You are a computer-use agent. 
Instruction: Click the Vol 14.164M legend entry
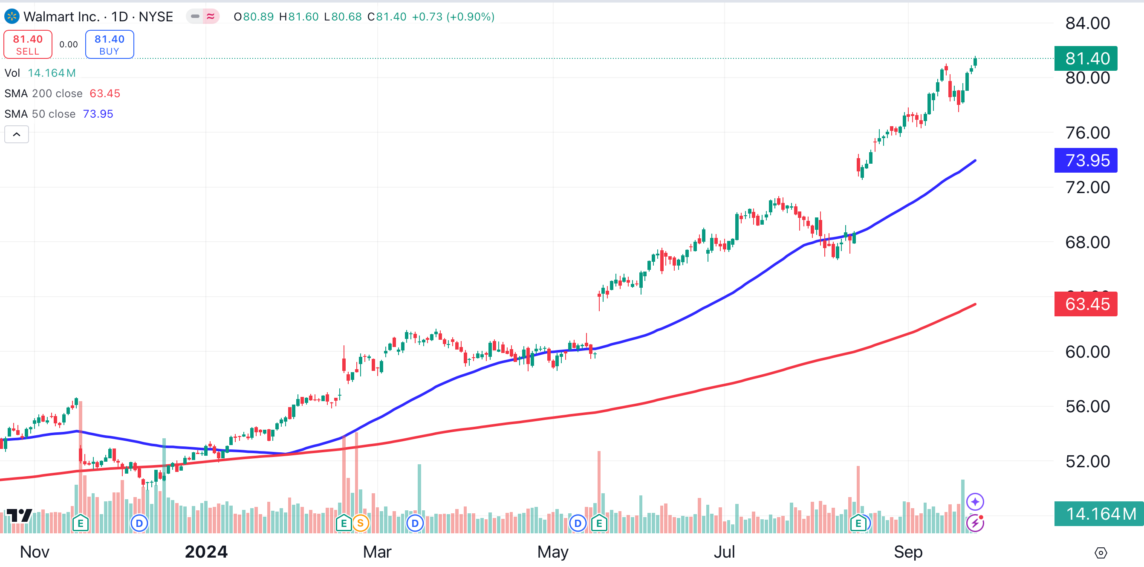40,72
